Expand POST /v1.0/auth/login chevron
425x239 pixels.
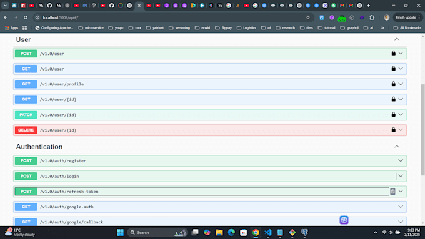(401, 176)
